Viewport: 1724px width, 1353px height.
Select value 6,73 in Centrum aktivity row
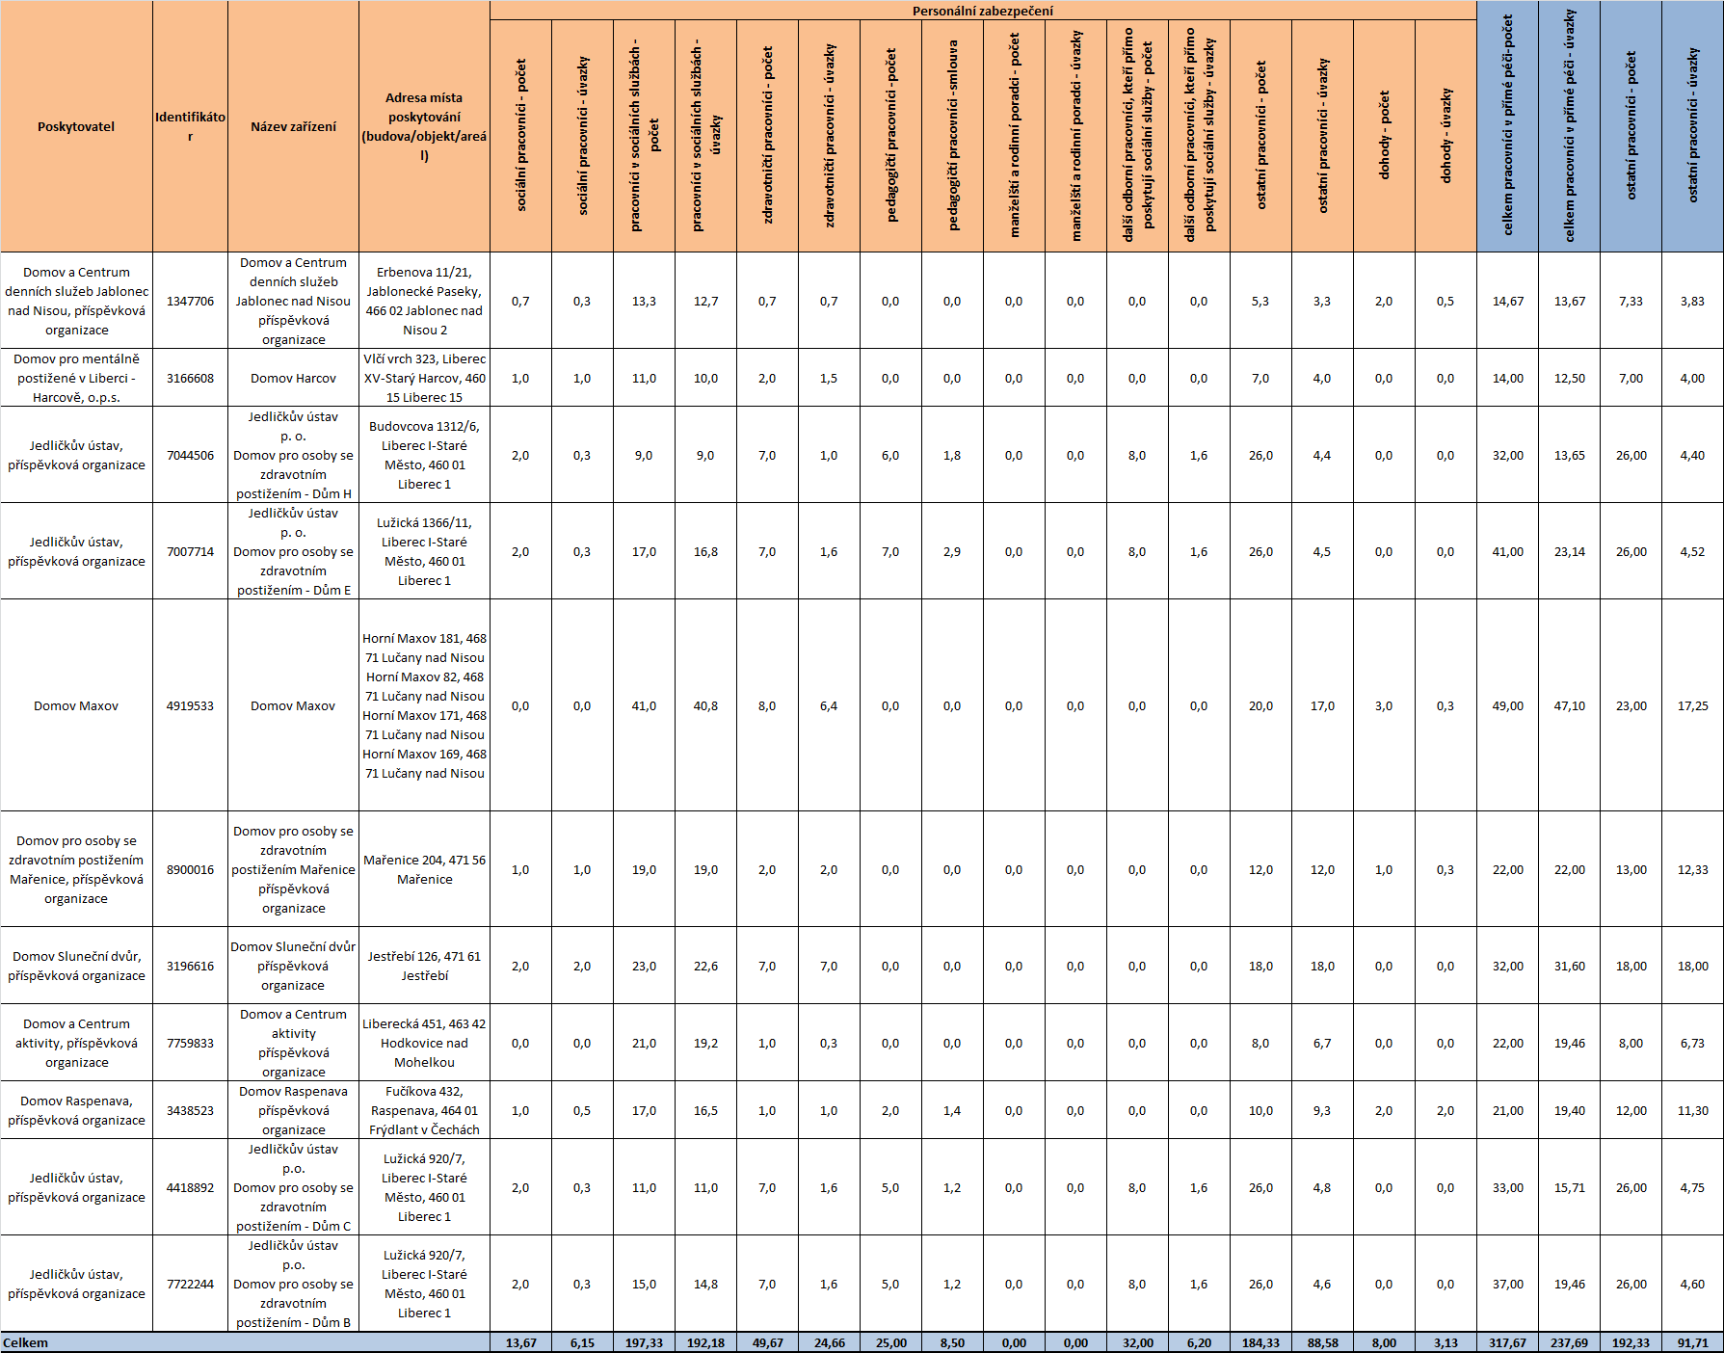coord(1692,1043)
